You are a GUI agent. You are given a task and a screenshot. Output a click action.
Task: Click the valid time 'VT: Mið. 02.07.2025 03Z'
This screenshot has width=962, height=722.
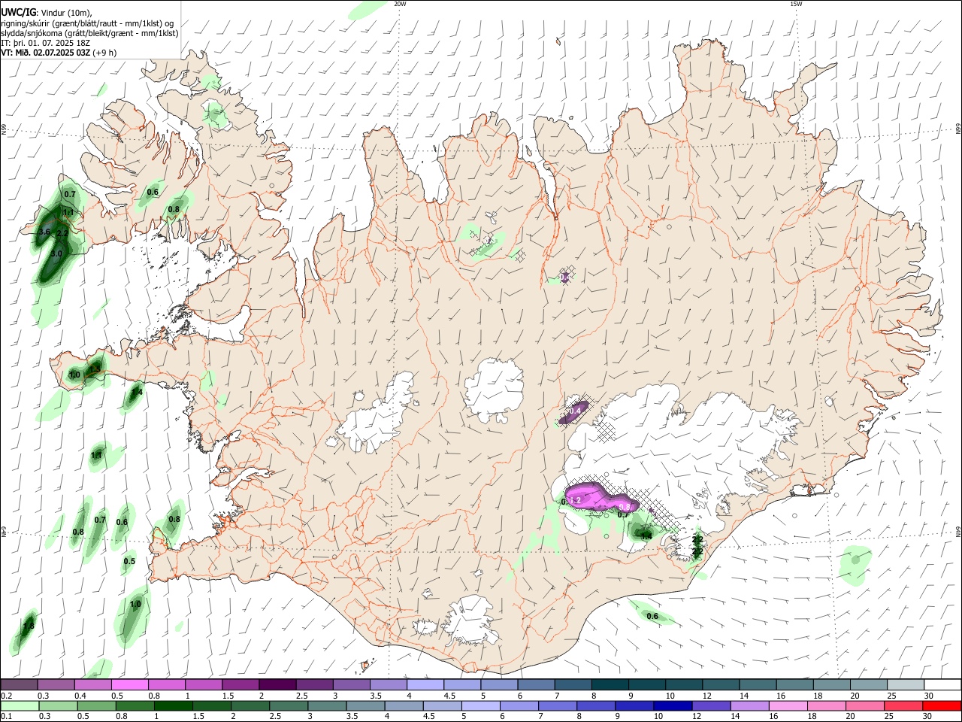coord(46,53)
